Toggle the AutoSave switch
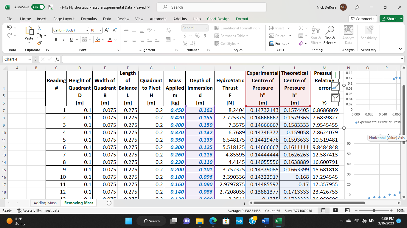The height and width of the screenshot is (228, 407). pyautogui.click(x=38, y=7)
